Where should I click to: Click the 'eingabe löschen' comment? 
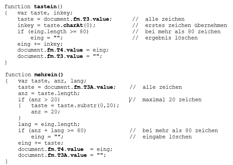click(x=167, y=137)
